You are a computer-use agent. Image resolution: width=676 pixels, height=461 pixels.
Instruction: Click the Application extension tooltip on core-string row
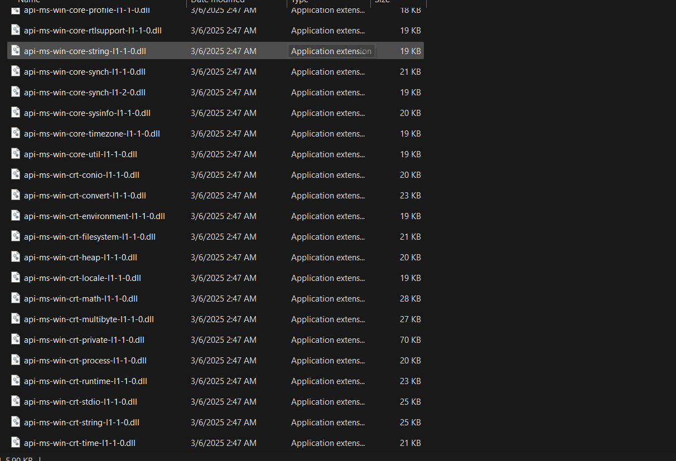(331, 51)
